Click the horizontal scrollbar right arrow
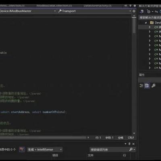This screenshot has height=161, width=161. [88, 138]
